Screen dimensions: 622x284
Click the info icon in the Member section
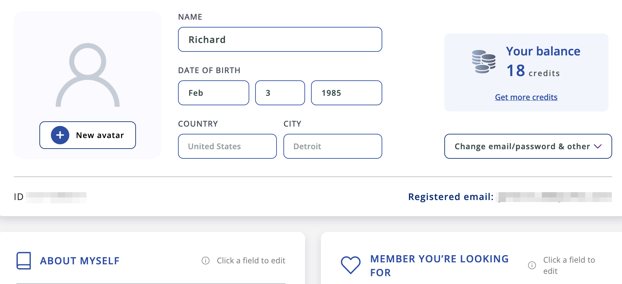(532, 265)
